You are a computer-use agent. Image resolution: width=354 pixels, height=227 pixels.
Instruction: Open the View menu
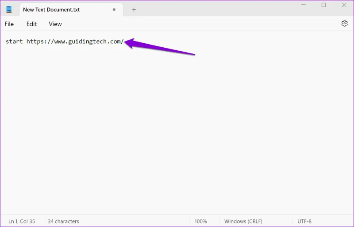coord(55,24)
